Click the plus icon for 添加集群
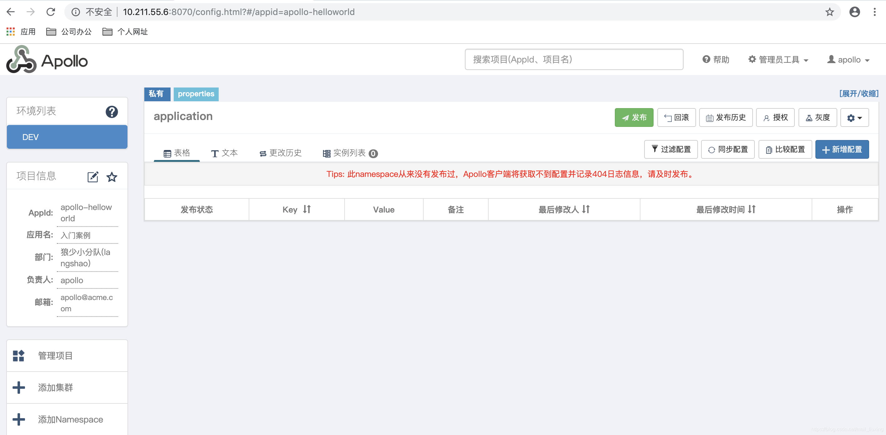The height and width of the screenshot is (435, 886). [x=18, y=387]
